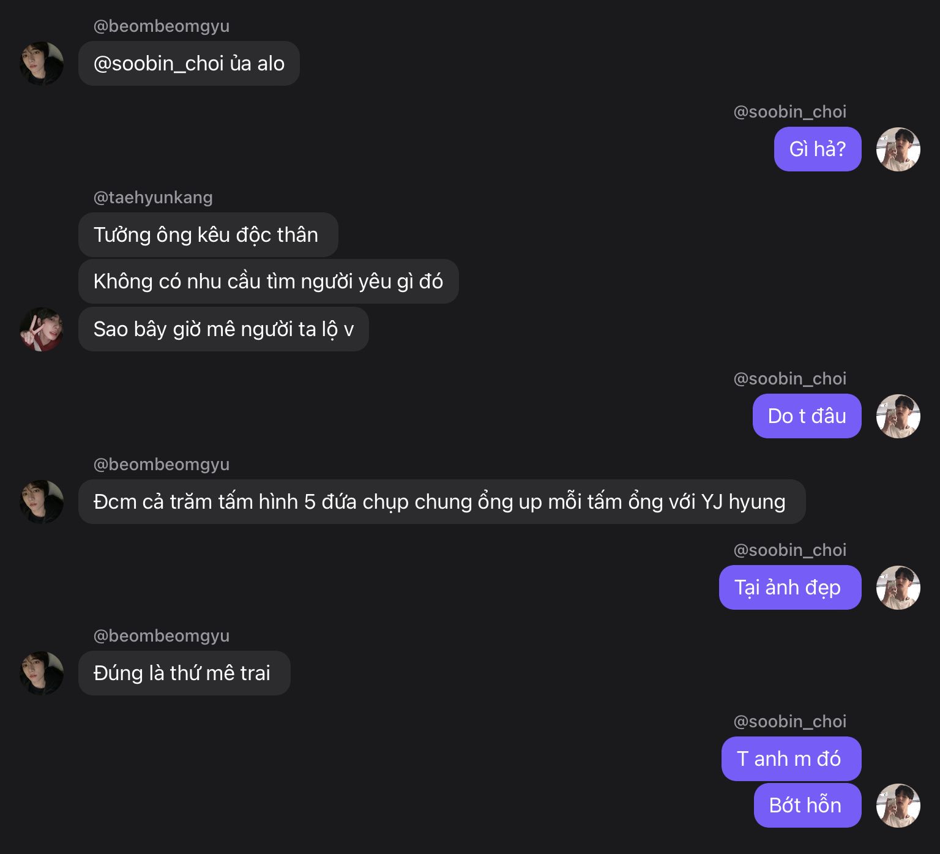The width and height of the screenshot is (940, 854).
Task: Select the "Do t đâu" purple bubble
Action: tap(807, 416)
